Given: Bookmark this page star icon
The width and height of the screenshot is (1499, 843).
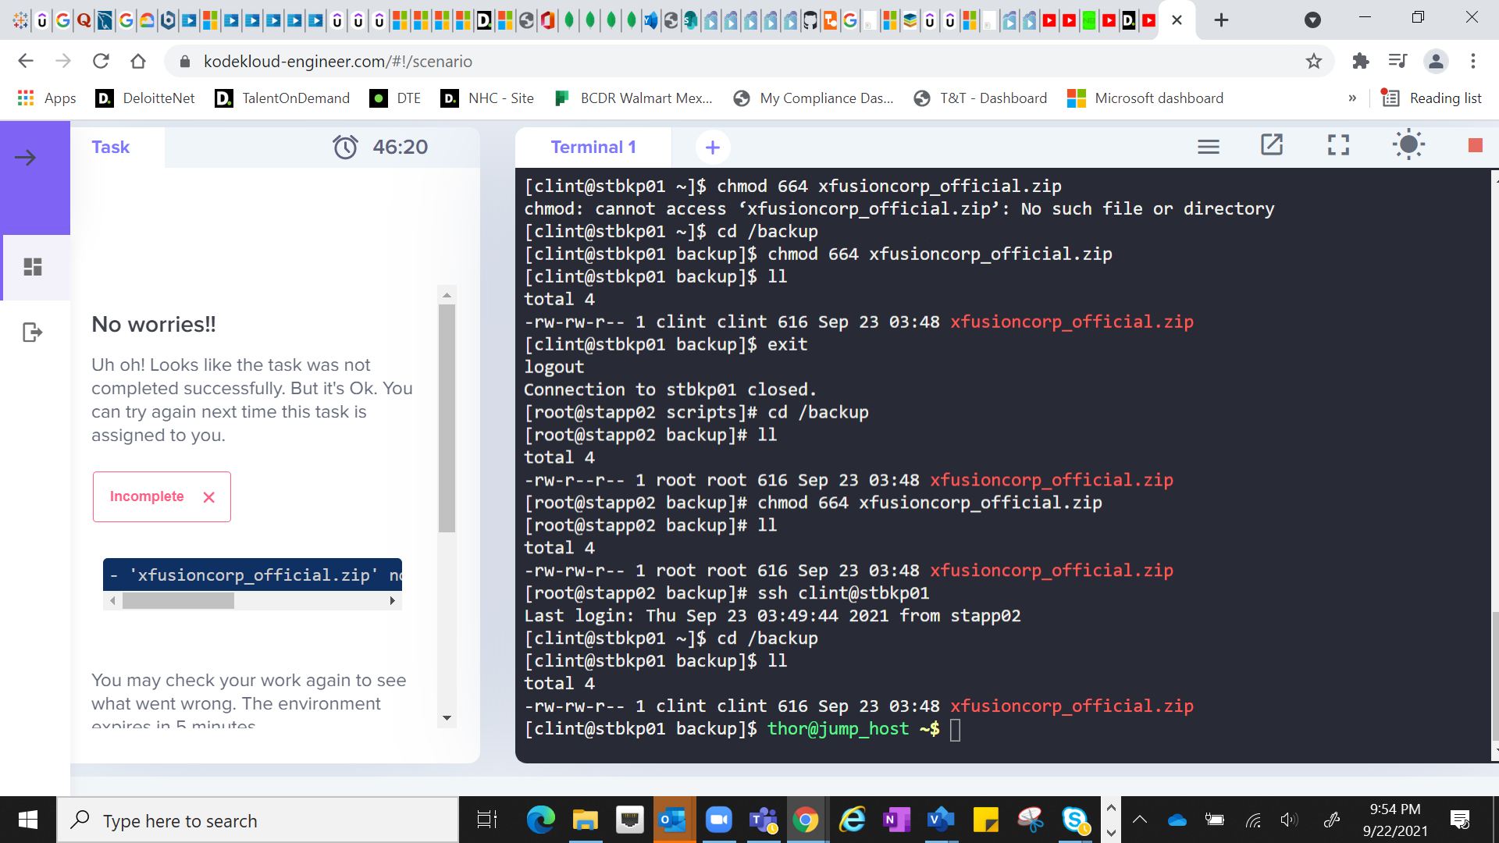Looking at the screenshot, I should (1314, 61).
